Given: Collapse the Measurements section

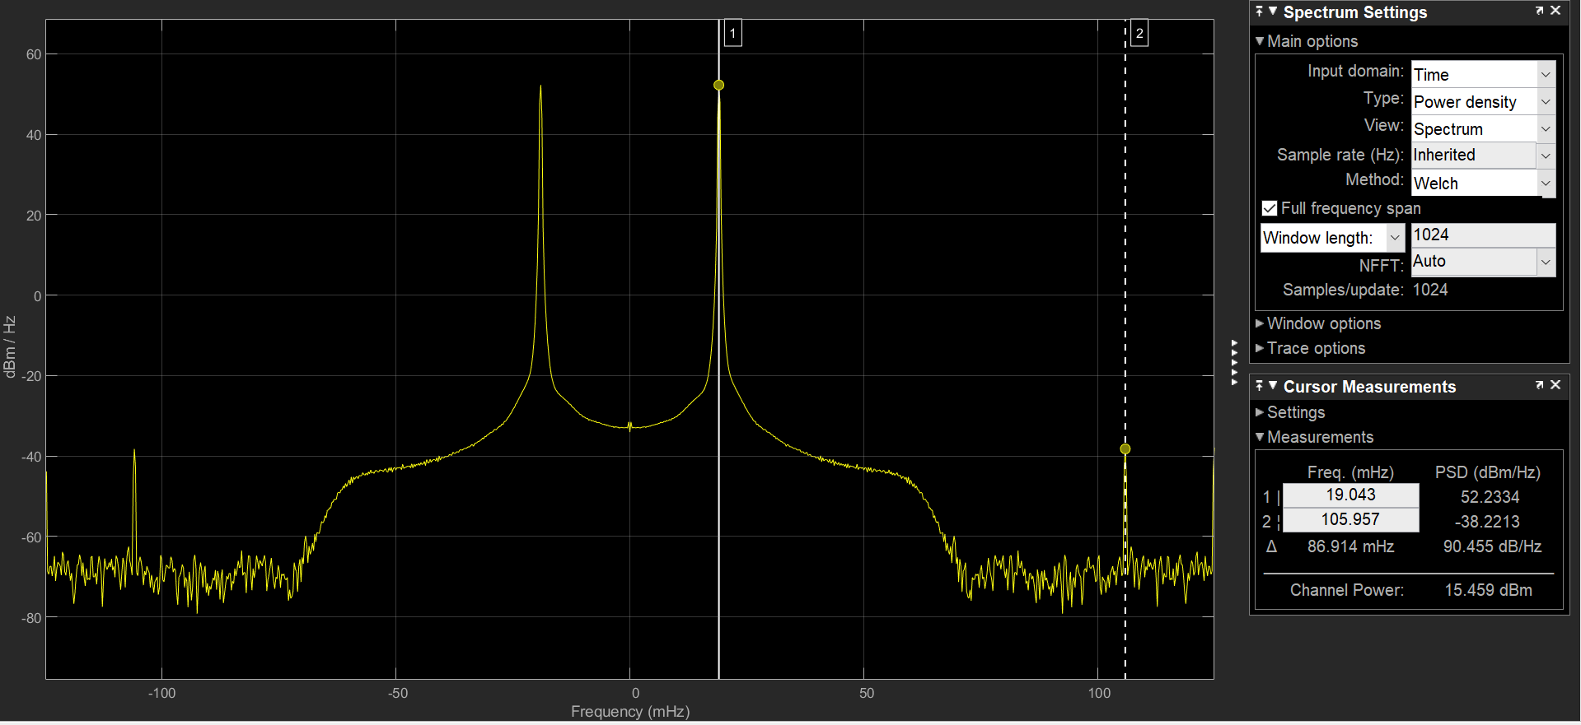Looking at the screenshot, I should point(1260,437).
